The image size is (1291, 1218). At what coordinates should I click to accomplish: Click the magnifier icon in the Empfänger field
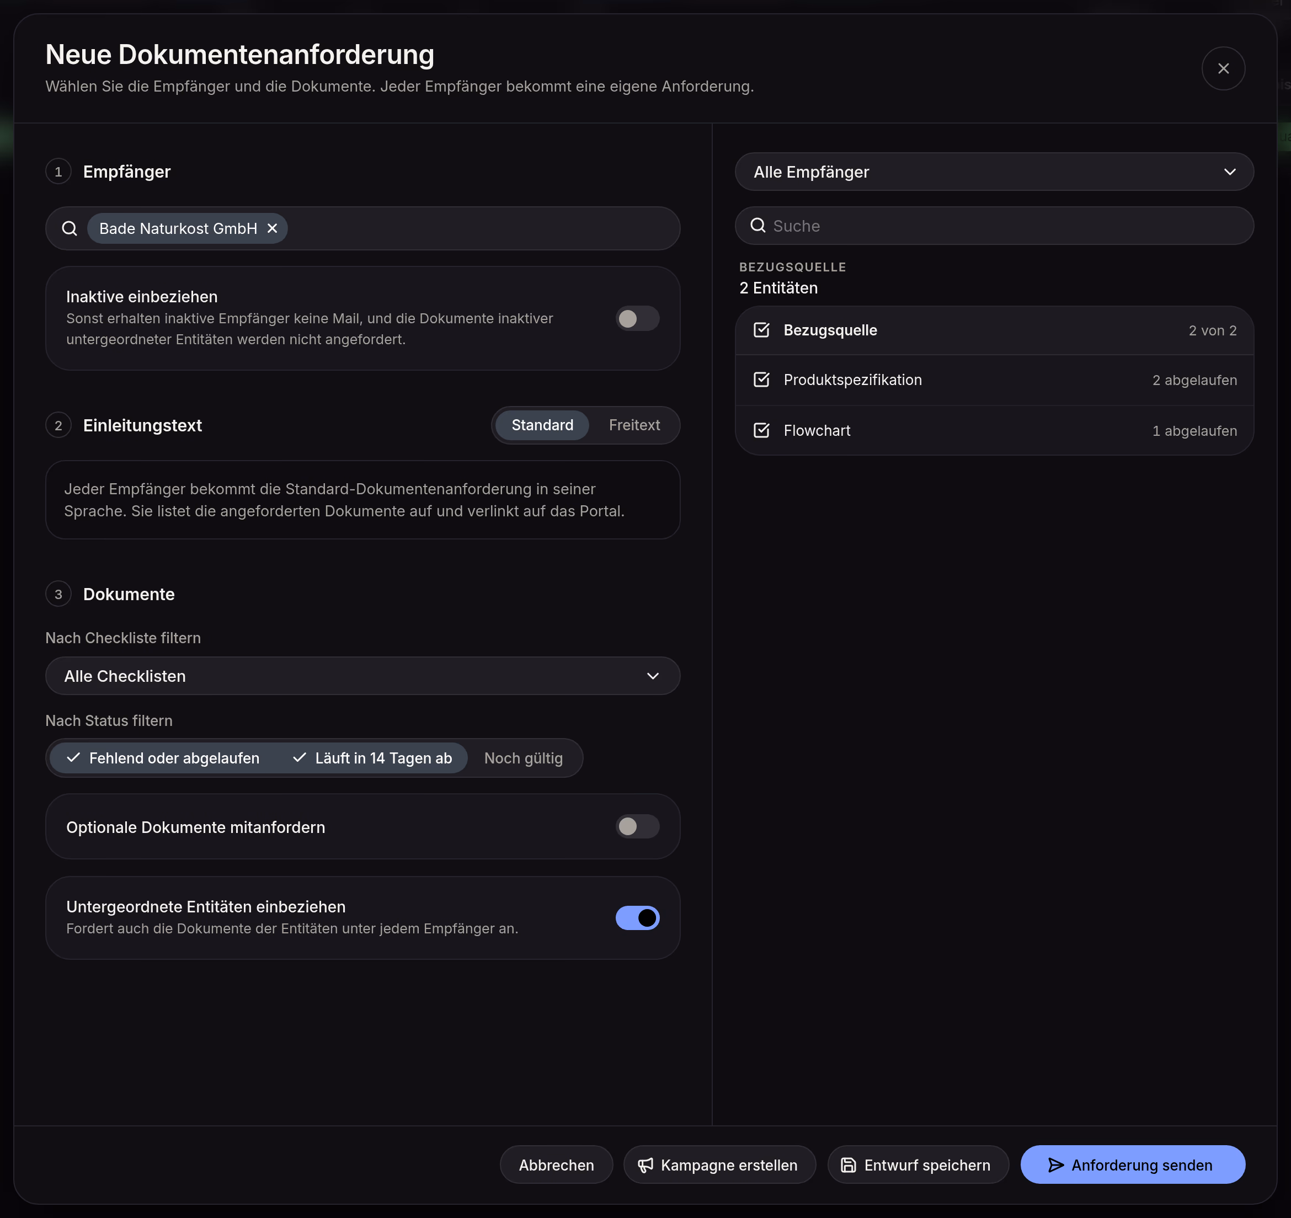tap(70, 228)
